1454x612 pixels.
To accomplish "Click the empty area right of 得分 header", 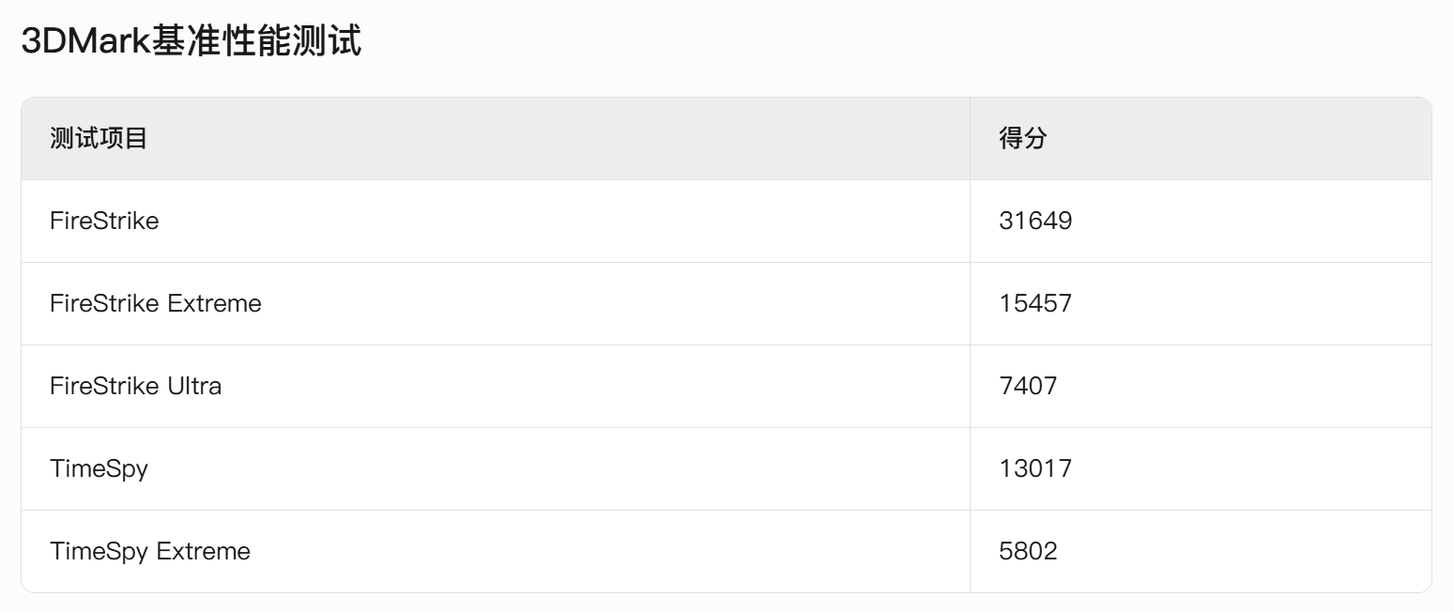I will click(1239, 139).
